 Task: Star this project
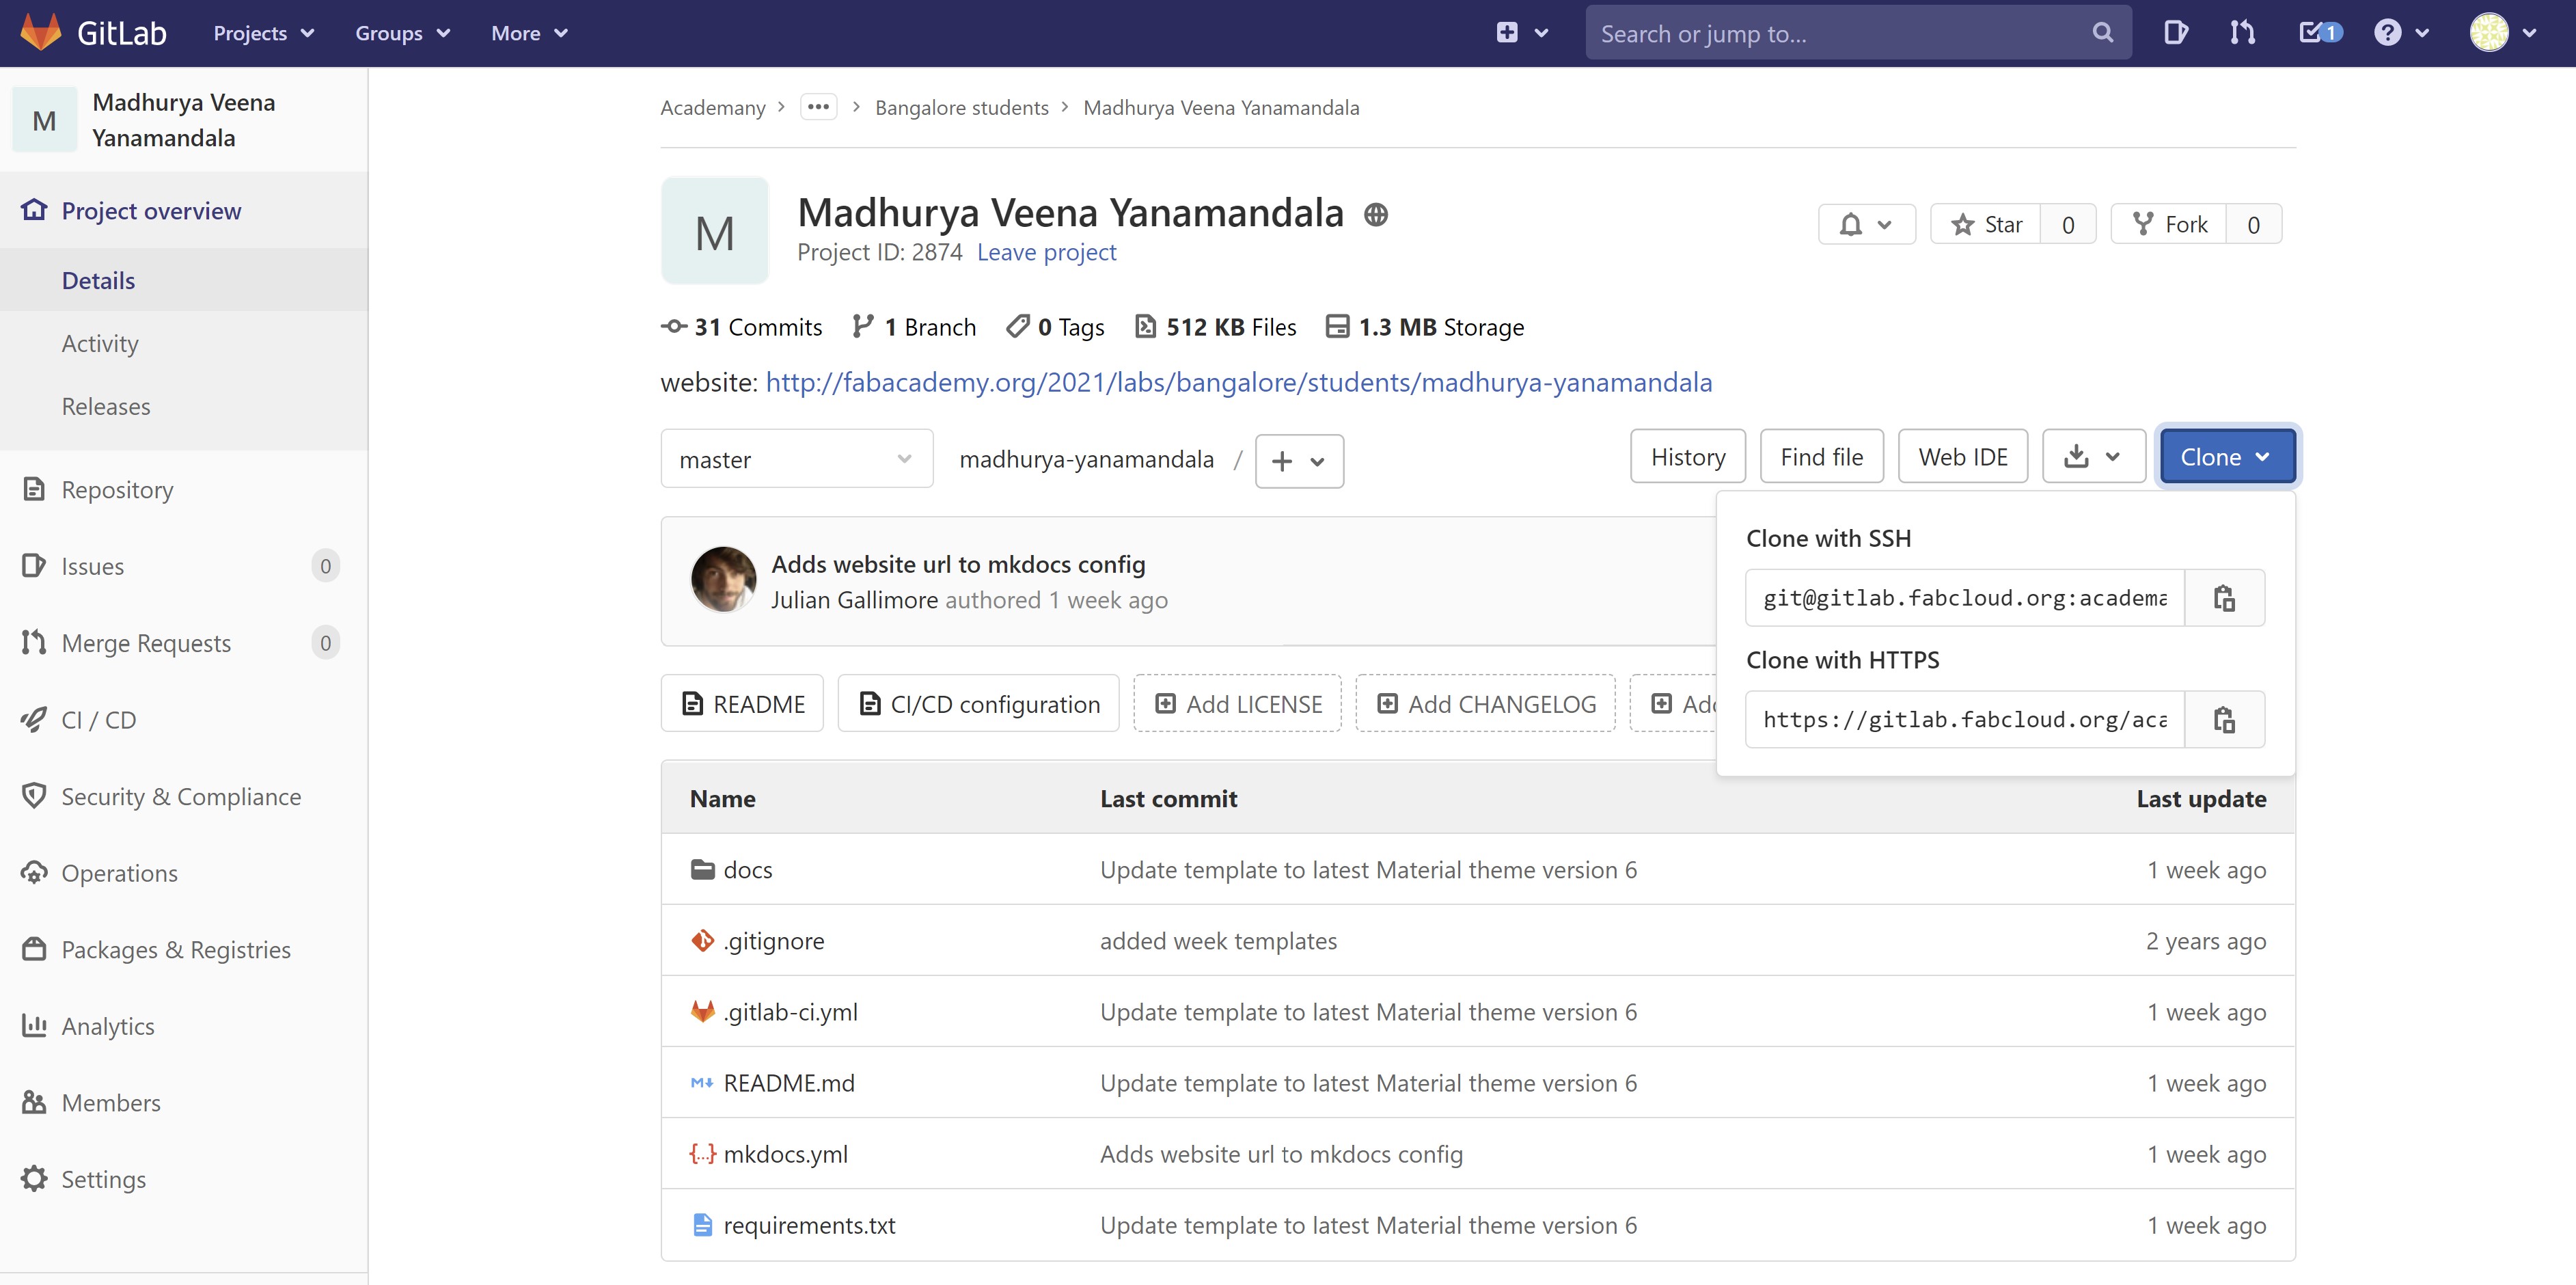pyautogui.click(x=1985, y=224)
